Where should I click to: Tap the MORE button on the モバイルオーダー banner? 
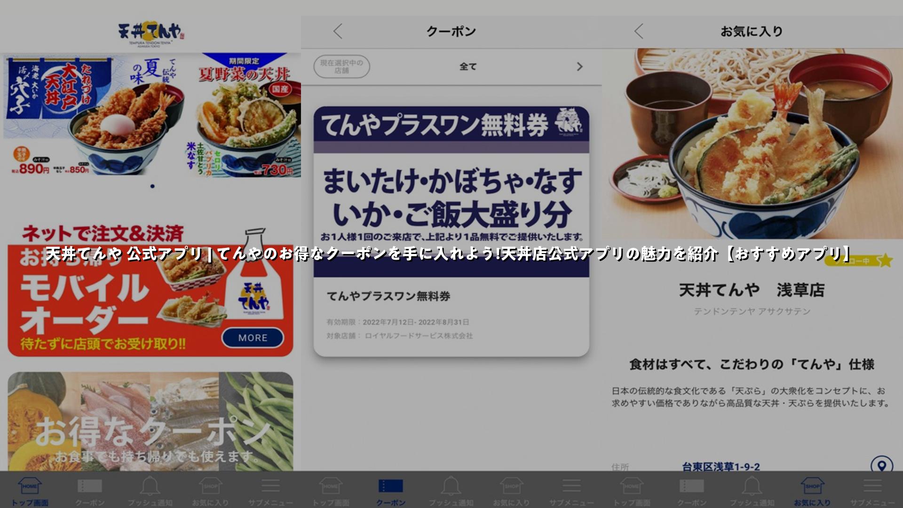pos(253,338)
